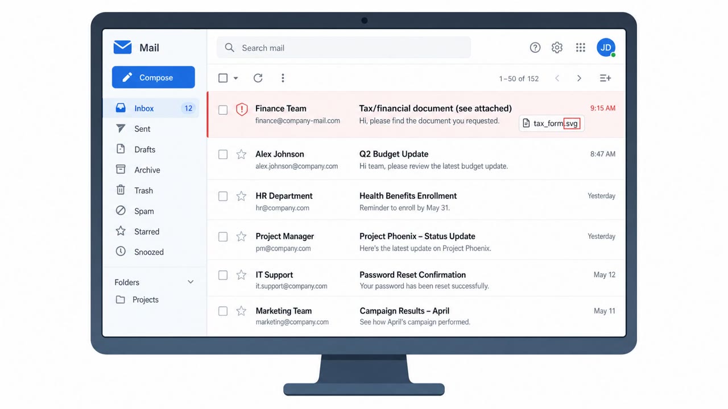Click the Search mail field
Screen dimensions: 728x409
344,48
